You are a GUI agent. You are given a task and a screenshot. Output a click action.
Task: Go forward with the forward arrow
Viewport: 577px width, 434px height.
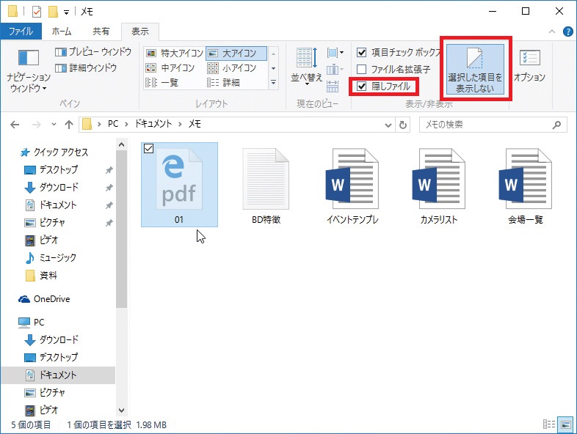[37, 125]
